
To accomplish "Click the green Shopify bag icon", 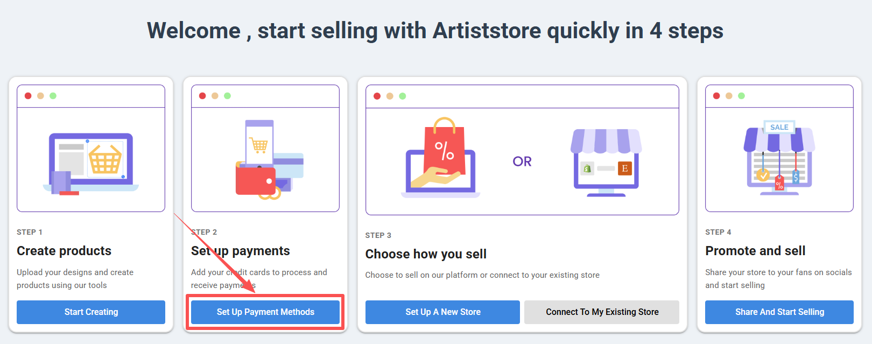I will pyautogui.click(x=587, y=169).
